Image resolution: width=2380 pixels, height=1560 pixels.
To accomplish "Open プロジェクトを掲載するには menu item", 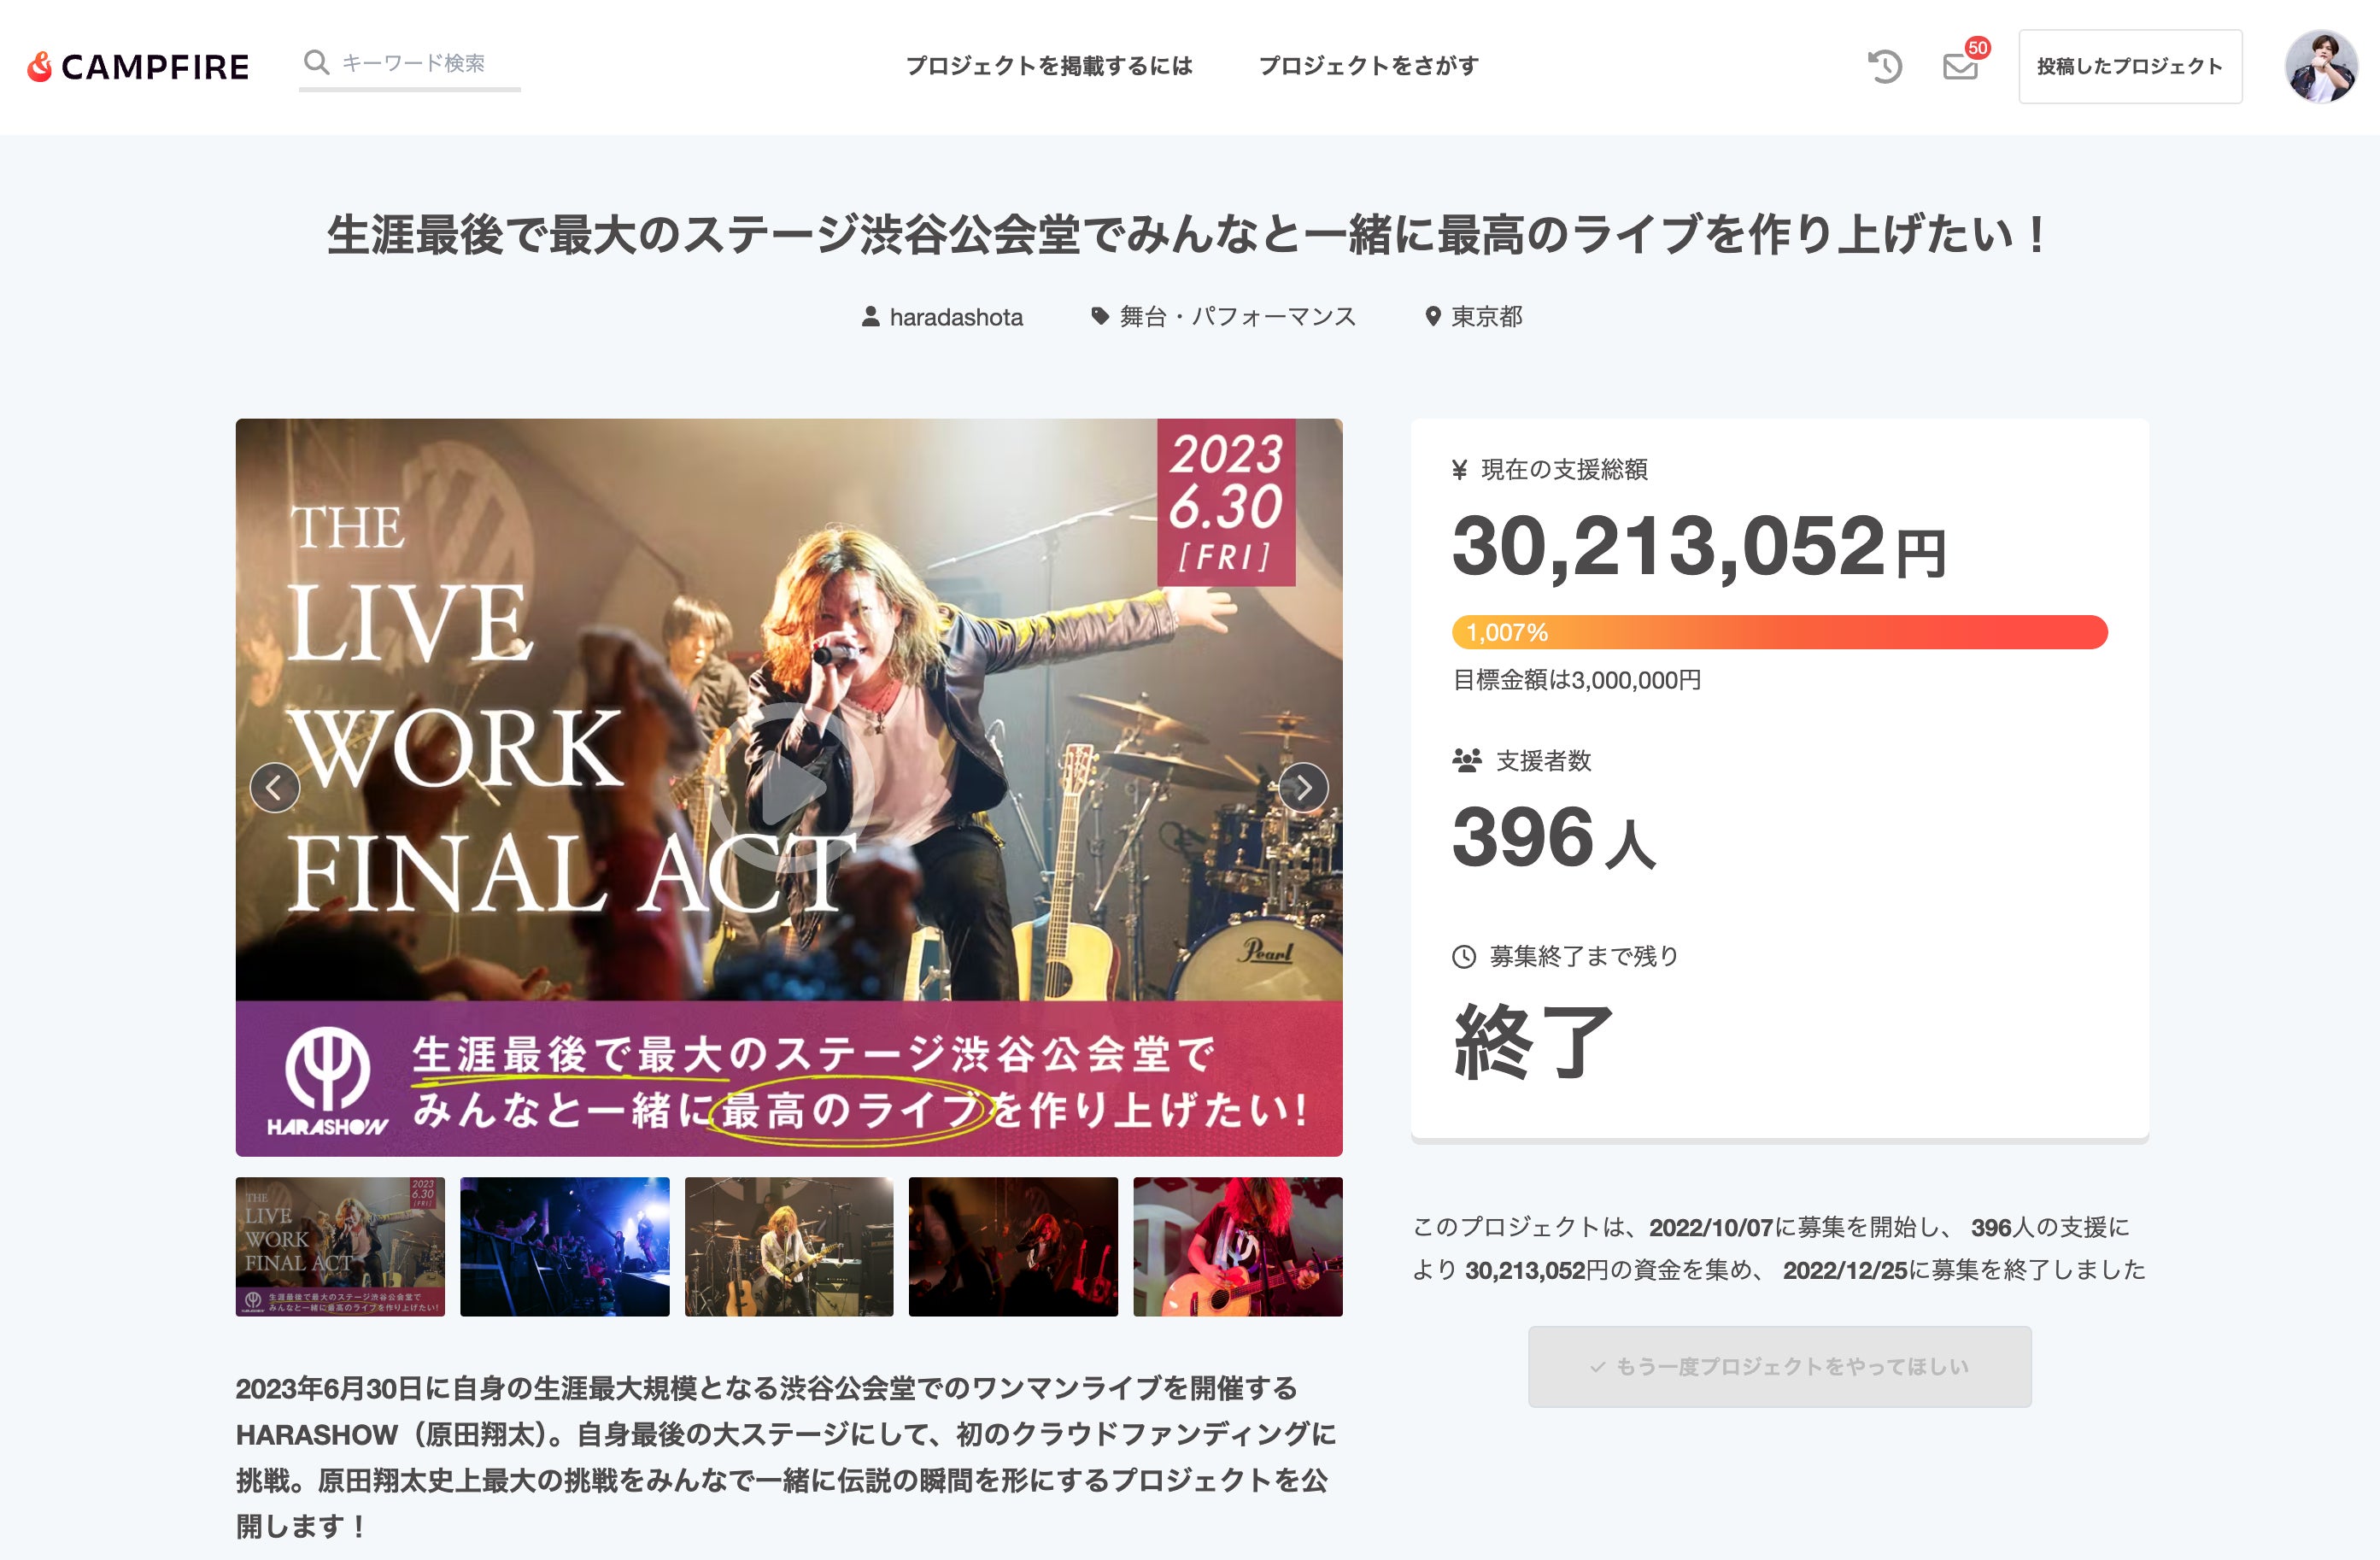I will tap(1048, 66).
